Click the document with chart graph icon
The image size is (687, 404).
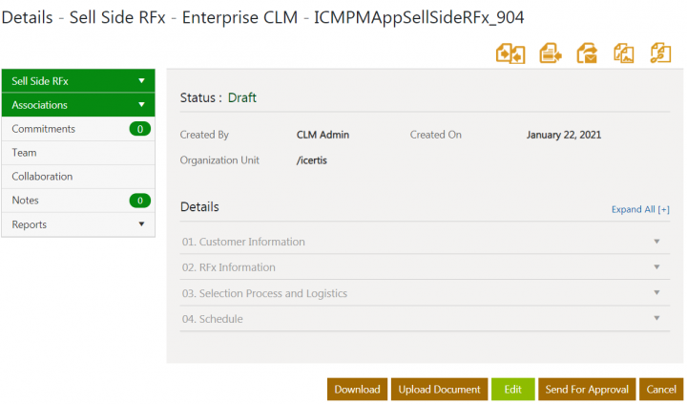(624, 53)
